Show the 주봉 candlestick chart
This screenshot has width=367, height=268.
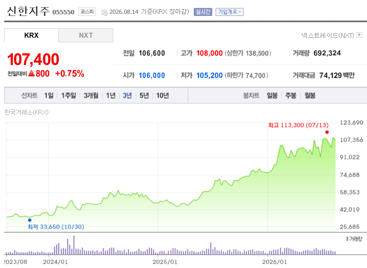tap(291, 96)
